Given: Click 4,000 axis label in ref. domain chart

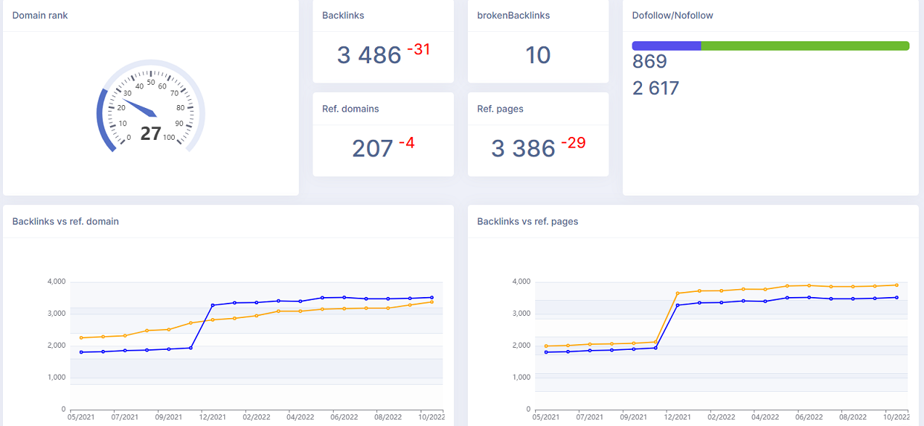Looking at the screenshot, I should click(x=55, y=281).
